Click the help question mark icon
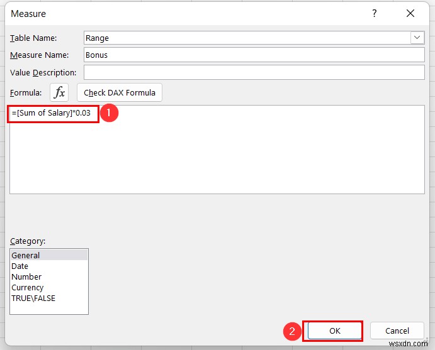The width and height of the screenshot is (435, 350). point(374,13)
